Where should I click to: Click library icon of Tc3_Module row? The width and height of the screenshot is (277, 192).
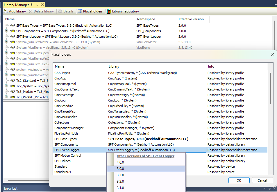click(x=13, y=91)
